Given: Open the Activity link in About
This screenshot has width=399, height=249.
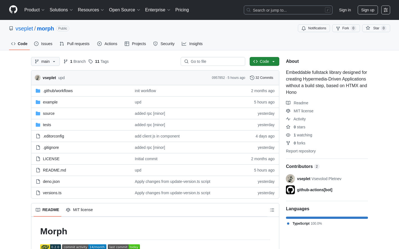Looking at the screenshot, I should (296, 119).
